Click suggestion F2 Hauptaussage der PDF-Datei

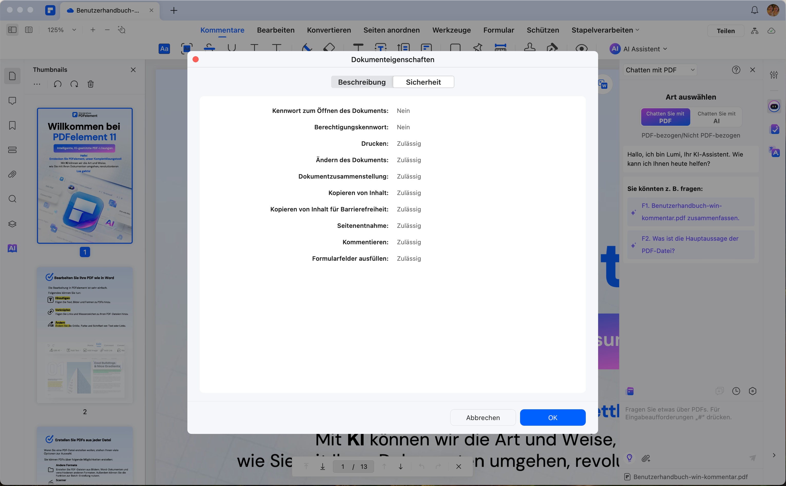click(x=691, y=245)
